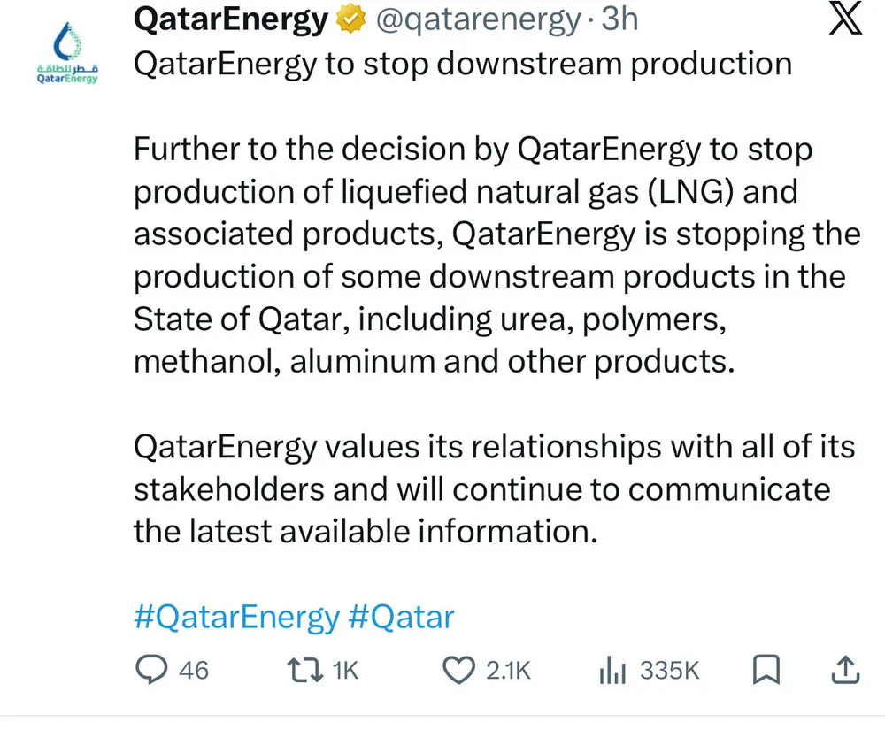Viewport: 885px width, 730px height.
Task: Click the 1K reposts count
Action: [x=345, y=671]
